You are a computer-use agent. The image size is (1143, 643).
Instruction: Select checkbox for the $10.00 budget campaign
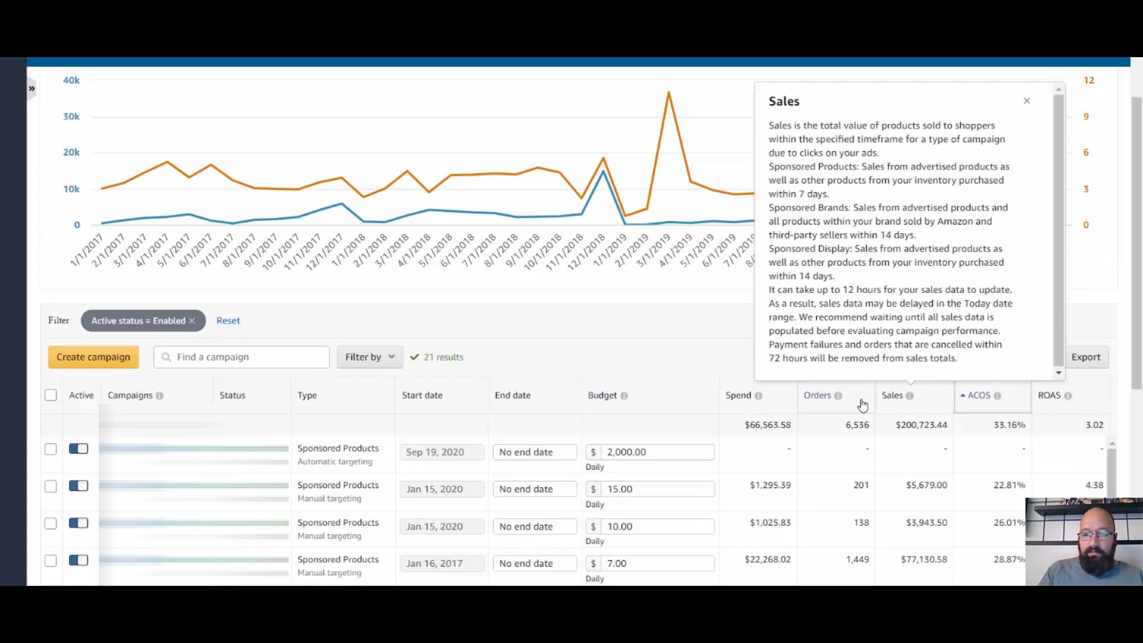[51, 523]
